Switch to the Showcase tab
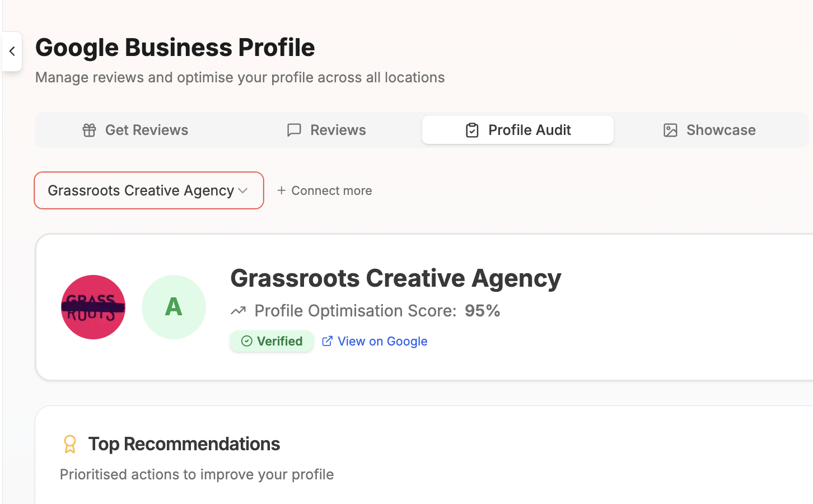 coord(708,130)
